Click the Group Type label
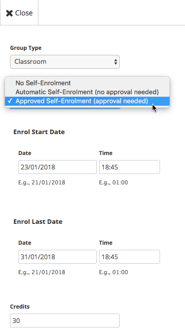 [25, 48]
